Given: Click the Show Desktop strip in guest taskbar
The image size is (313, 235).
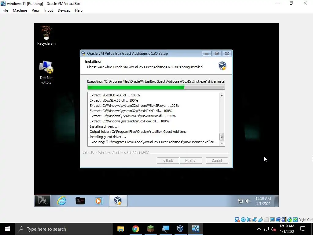Looking at the screenshot, I should pos(276,201).
